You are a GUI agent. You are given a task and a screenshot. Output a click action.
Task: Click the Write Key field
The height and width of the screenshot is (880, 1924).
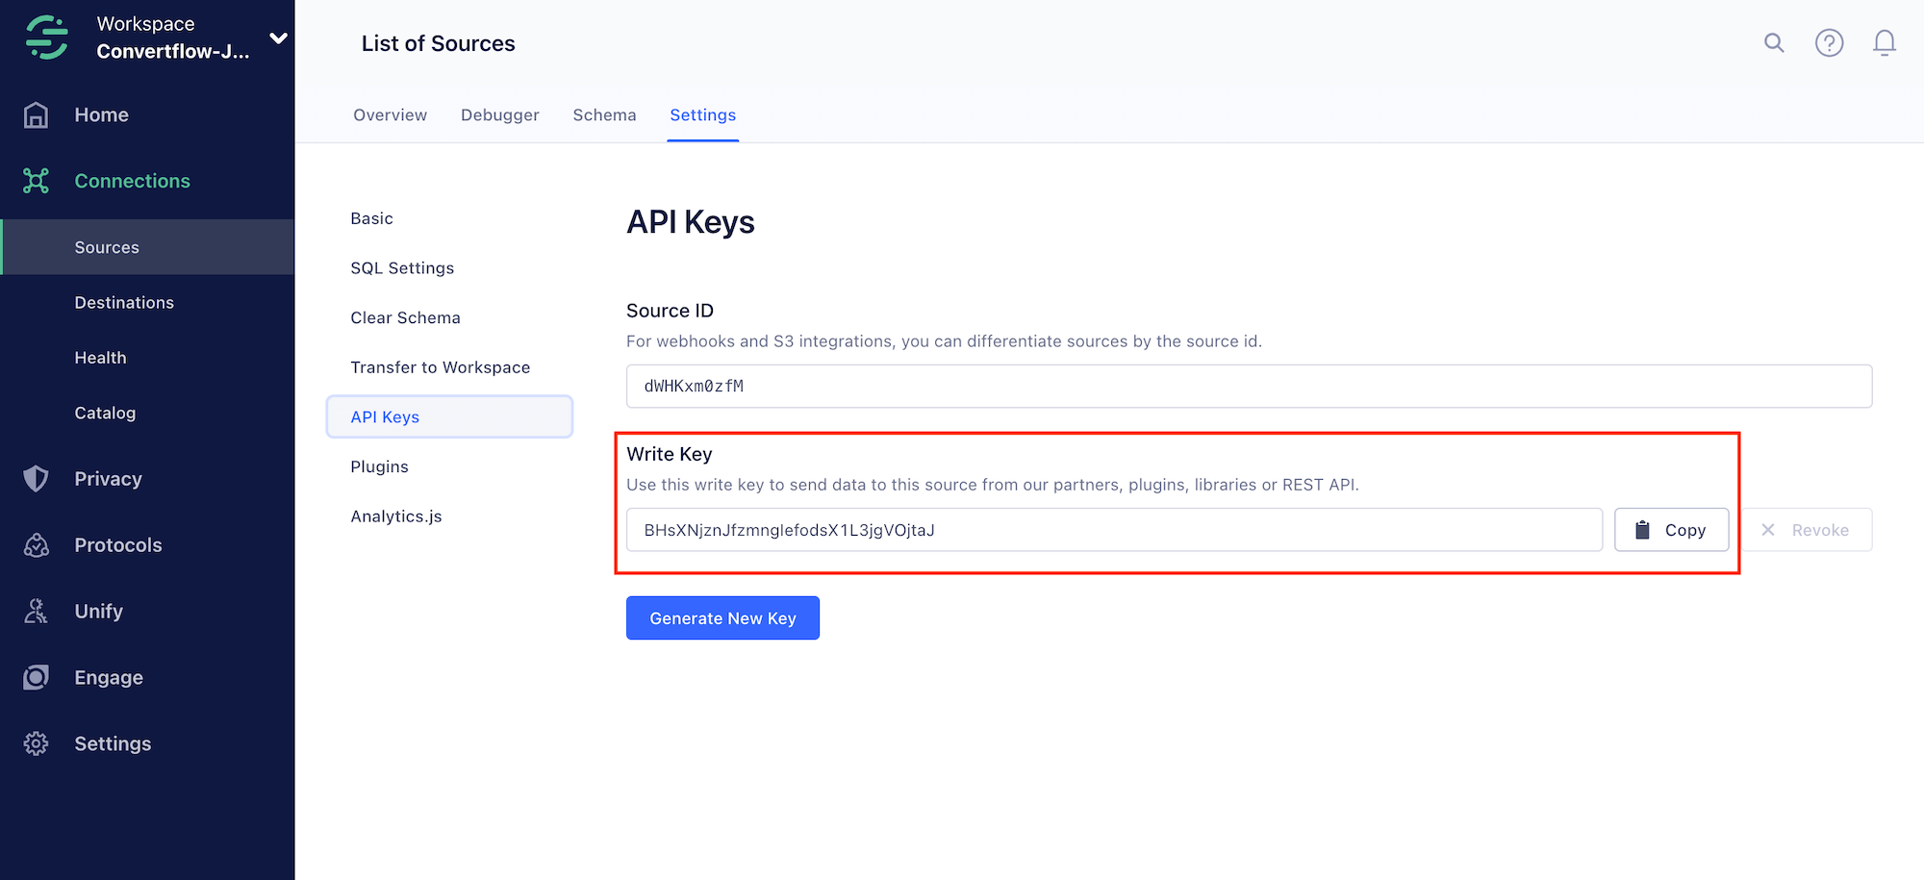(x=1114, y=530)
